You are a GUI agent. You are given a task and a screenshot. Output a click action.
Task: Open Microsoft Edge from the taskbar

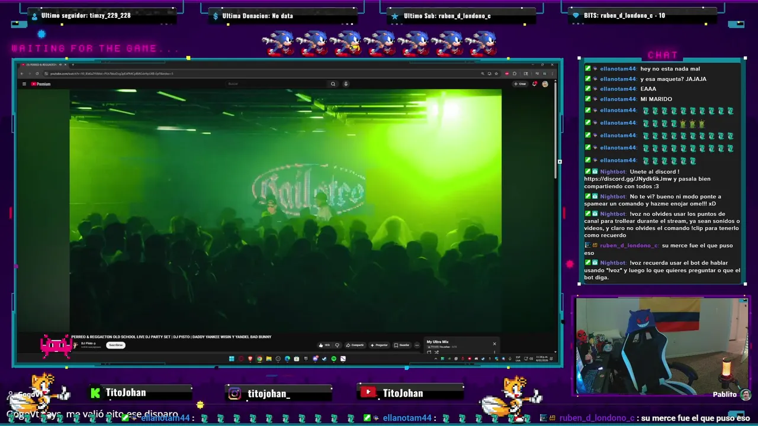[x=287, y=359]
